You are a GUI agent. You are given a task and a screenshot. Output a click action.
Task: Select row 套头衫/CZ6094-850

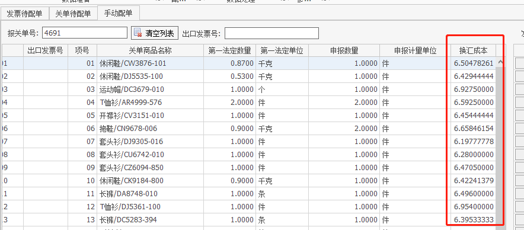tap(249, 168)
